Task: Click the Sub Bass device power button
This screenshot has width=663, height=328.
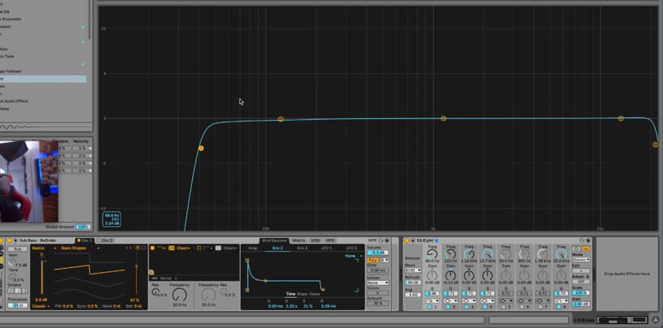Action: [9, 241]
